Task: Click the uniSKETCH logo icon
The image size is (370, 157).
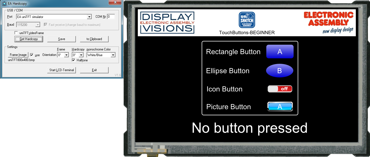Action: [247, 20]
